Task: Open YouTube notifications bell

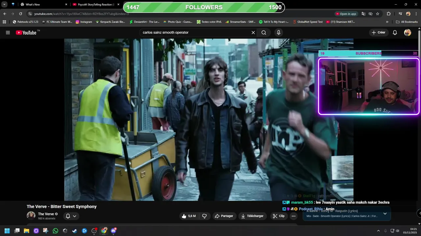Action: click(x=395, y=32)
